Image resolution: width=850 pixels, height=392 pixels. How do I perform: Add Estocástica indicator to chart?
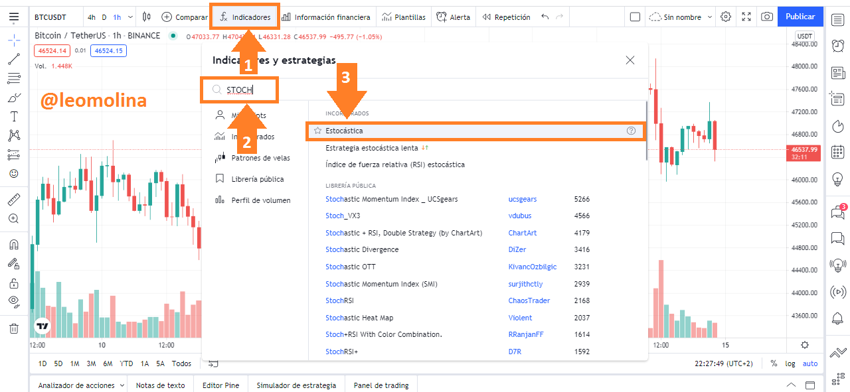click(x=474, y=131)
